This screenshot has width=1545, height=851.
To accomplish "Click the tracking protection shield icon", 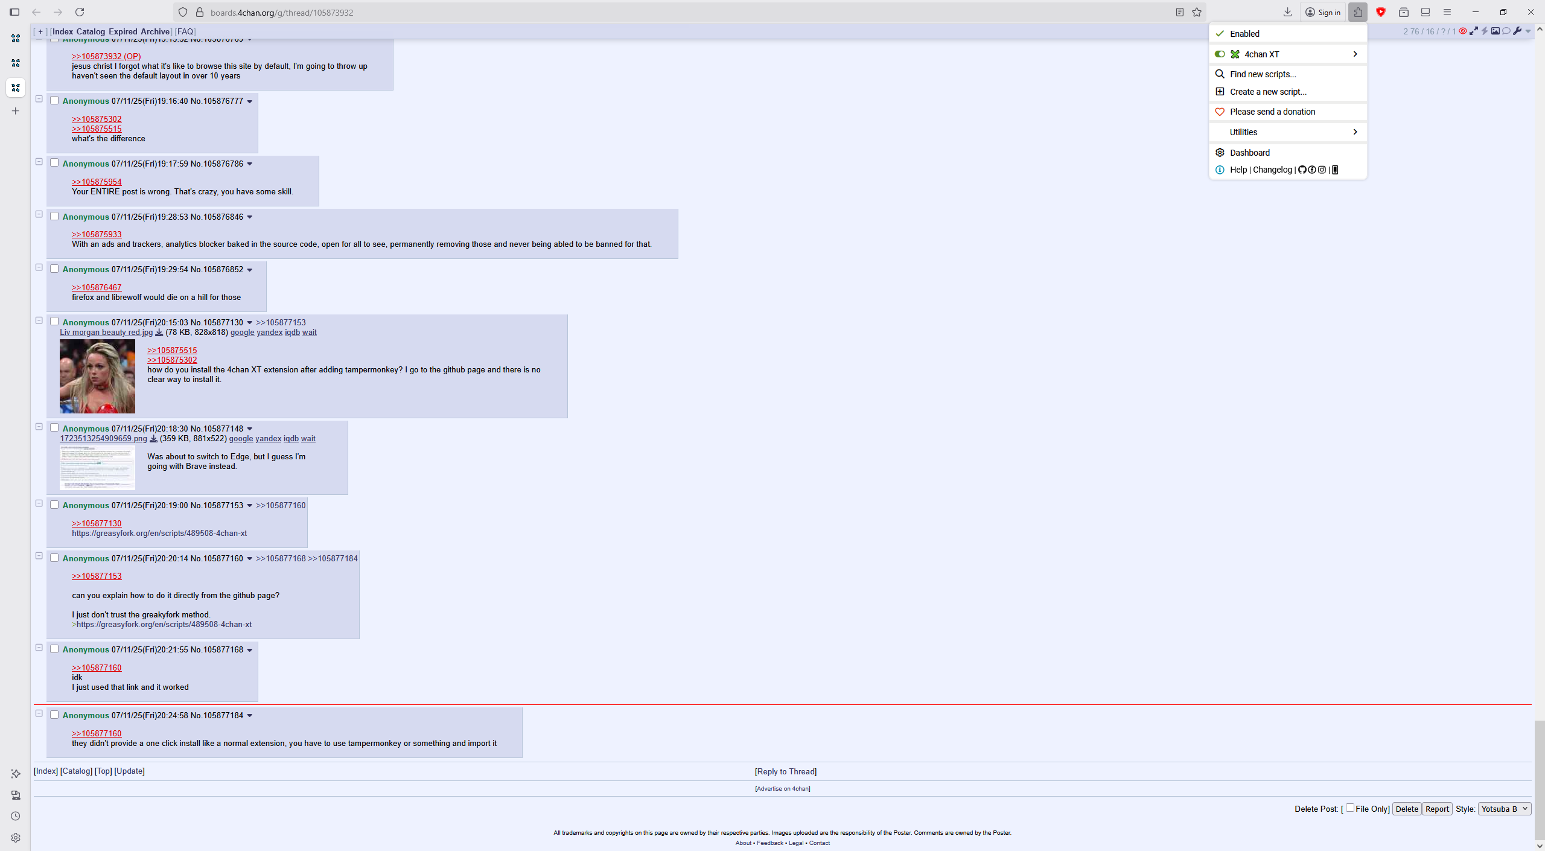I will pyautogui.click(x=183, y=12).
